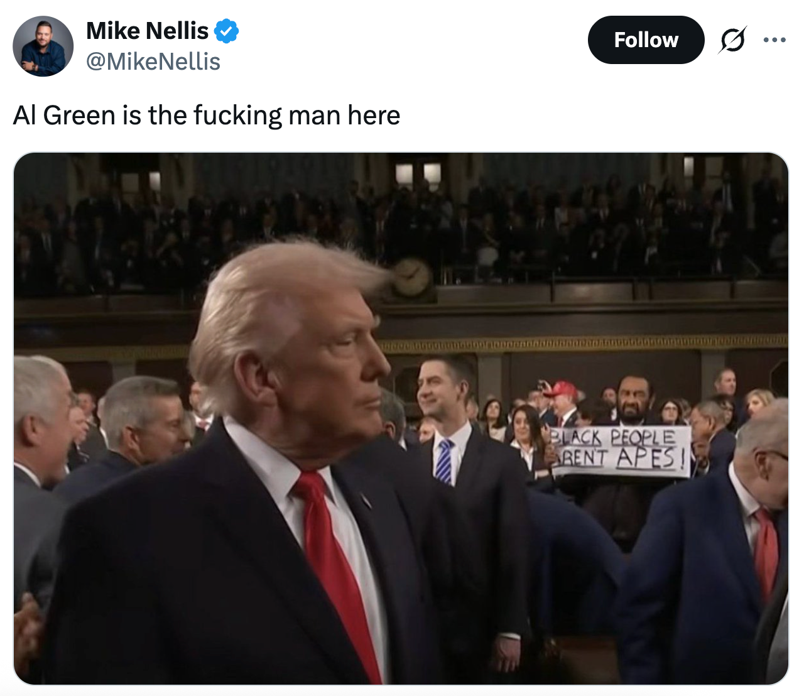Click the red cap in the crowd

click(x=560, y=389)
